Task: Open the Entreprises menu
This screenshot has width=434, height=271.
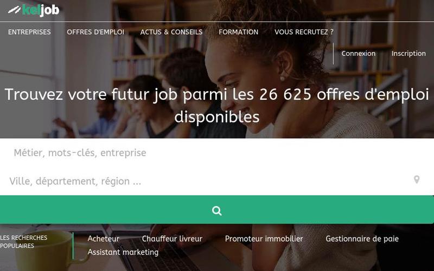Action: 29,32
